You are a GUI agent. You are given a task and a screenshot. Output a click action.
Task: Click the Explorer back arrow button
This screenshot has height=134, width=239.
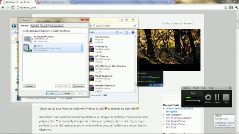[14, 26]
